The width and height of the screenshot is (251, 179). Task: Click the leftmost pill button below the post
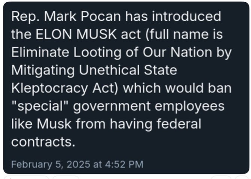(26, 177)
